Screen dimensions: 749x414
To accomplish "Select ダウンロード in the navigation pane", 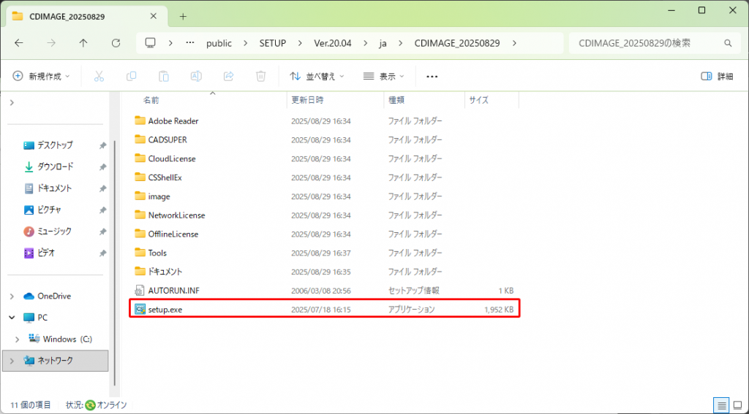I will [x=56, y=166].
